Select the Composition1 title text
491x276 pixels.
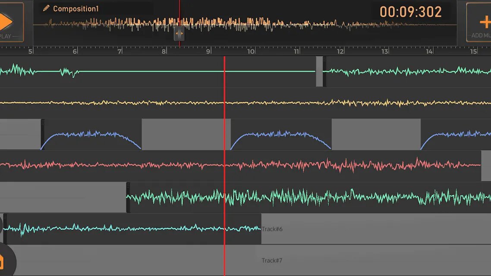tap(76, 9)
